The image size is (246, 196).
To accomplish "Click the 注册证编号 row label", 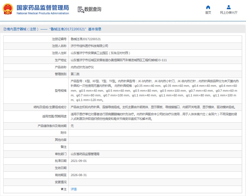I will click(x=59, y=39).
